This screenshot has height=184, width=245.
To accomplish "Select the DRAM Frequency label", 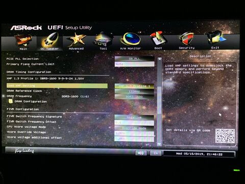I will [x=19, y=96].
